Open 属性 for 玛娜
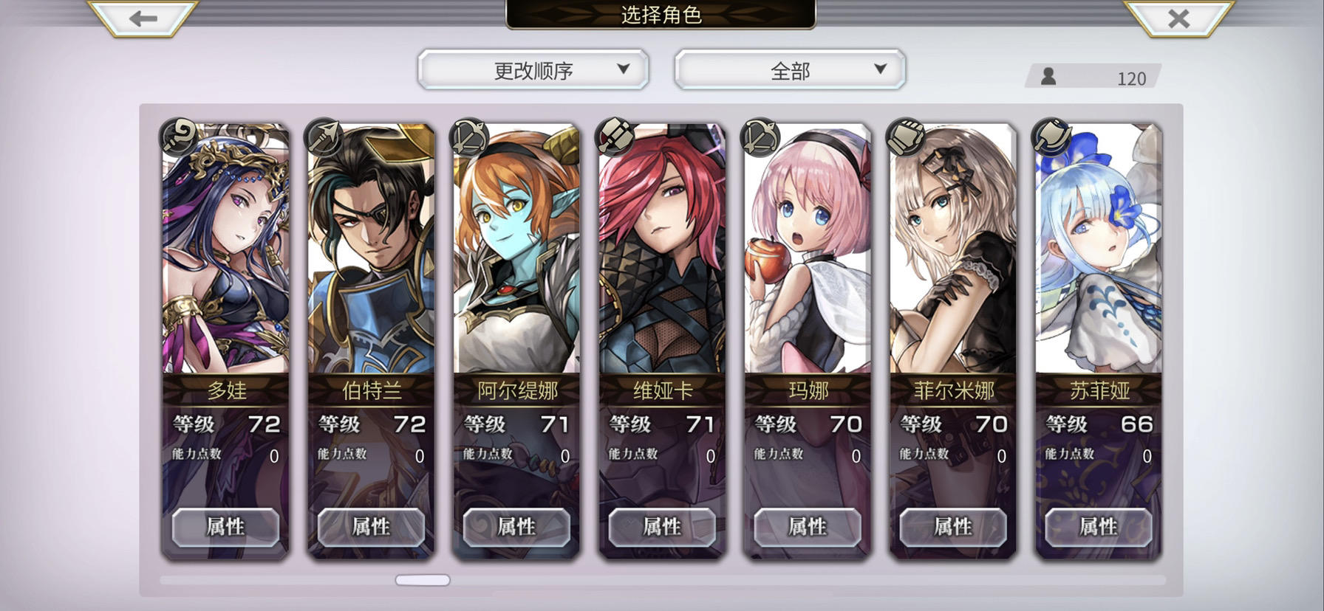This screenshot has height=611, width=1324. click(808, 526)
